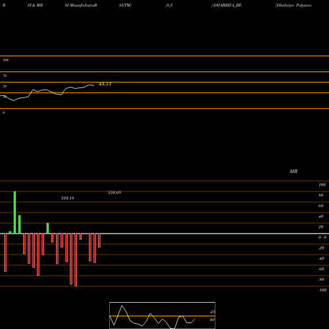Click the 70 level orange line label
Viewport: 329px width, 329px height.
5,76
